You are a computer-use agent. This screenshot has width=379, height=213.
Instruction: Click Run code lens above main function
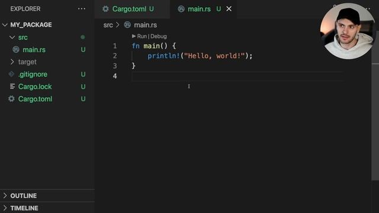(x=142, y=36)
